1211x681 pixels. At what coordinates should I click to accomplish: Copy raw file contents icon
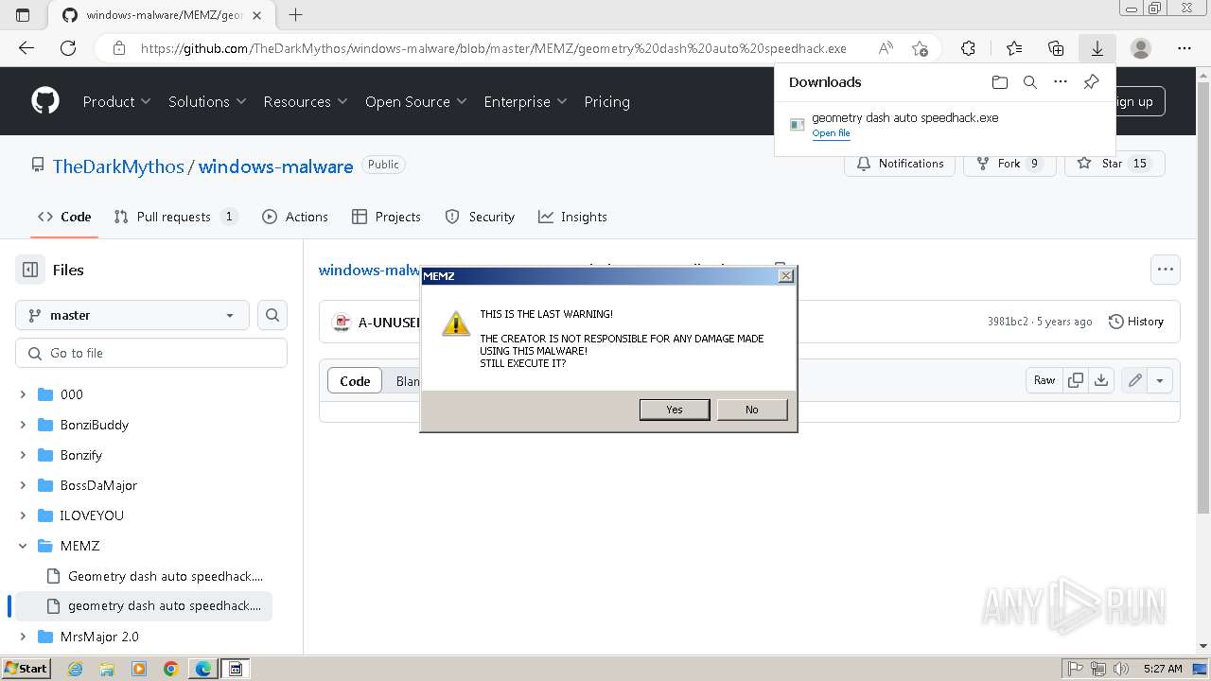(1076, 380)
